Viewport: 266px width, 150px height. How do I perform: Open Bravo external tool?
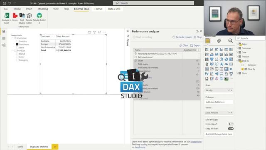pyautogui.click(x=15, y=17)
